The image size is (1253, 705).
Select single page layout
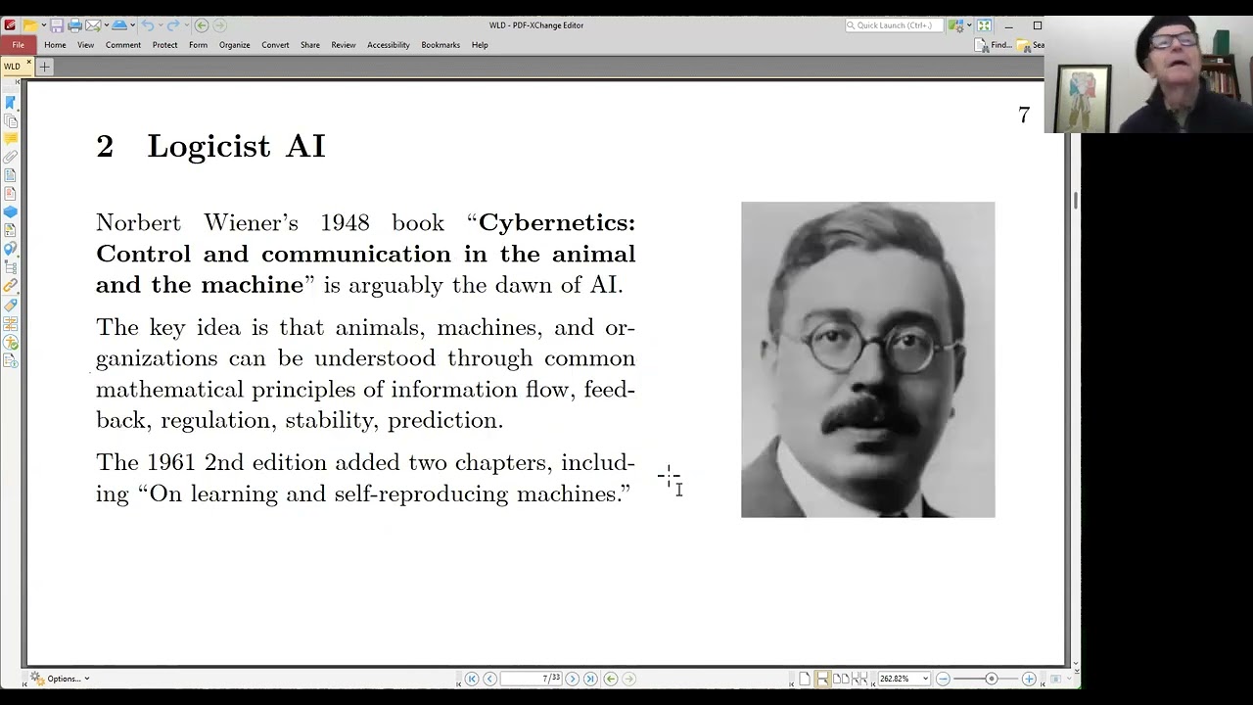pos(805,679)
